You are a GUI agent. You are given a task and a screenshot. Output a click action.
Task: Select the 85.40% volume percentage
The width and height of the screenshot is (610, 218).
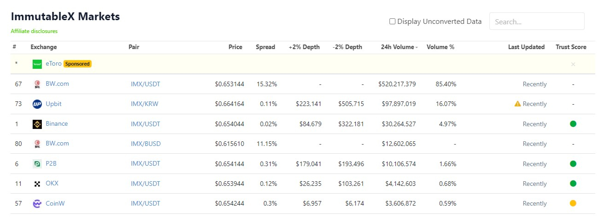coord(446,84)
